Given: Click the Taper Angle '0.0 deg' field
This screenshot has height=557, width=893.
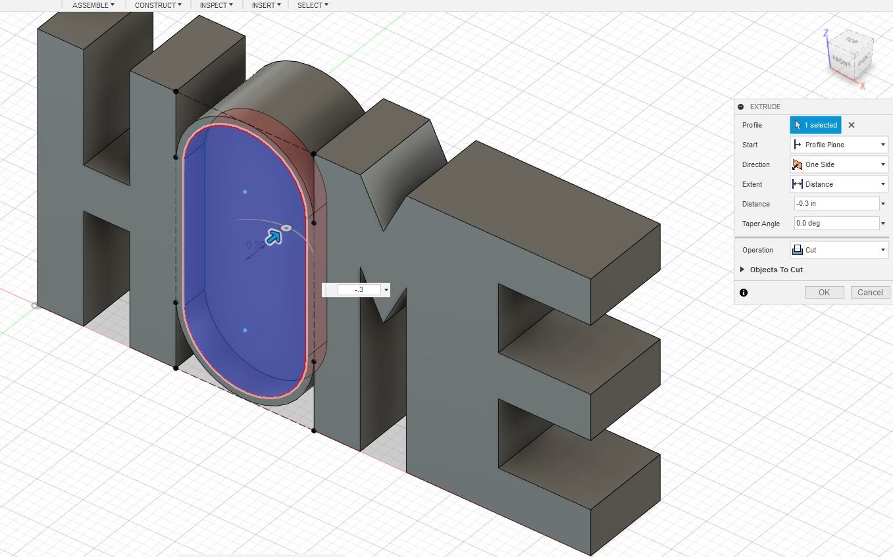Looking at the screenshot, I should click(x=836, y=224).
